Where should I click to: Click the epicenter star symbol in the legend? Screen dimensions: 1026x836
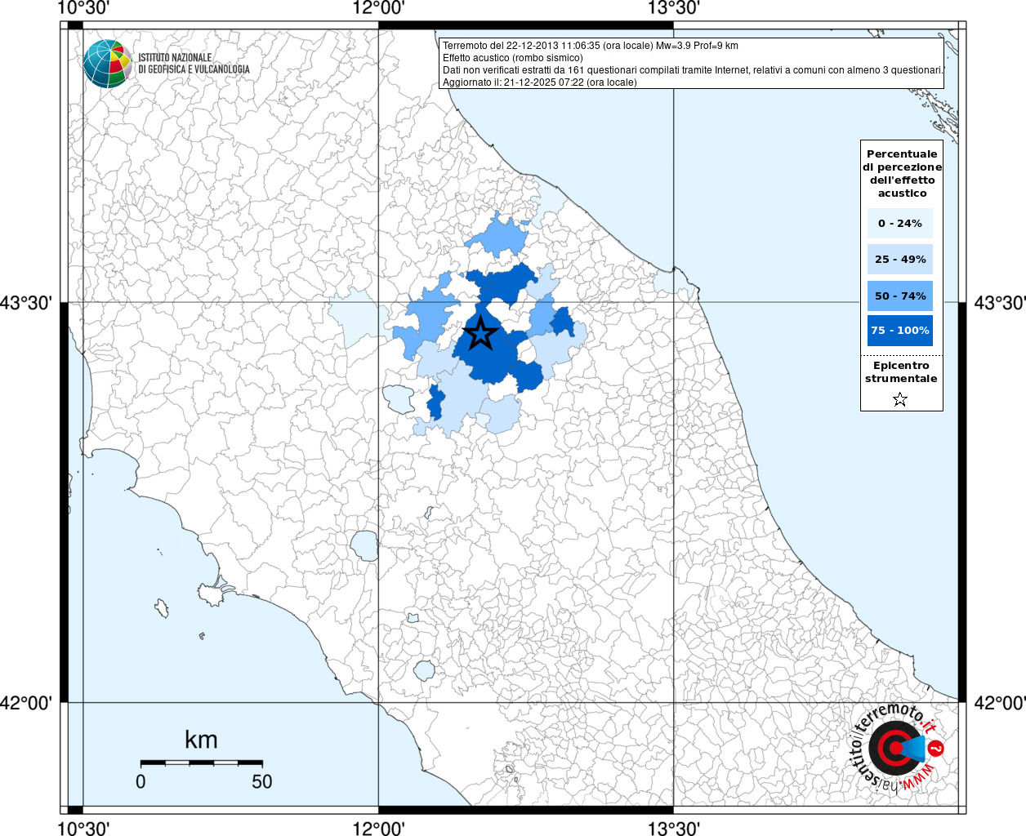coord(900,399)
